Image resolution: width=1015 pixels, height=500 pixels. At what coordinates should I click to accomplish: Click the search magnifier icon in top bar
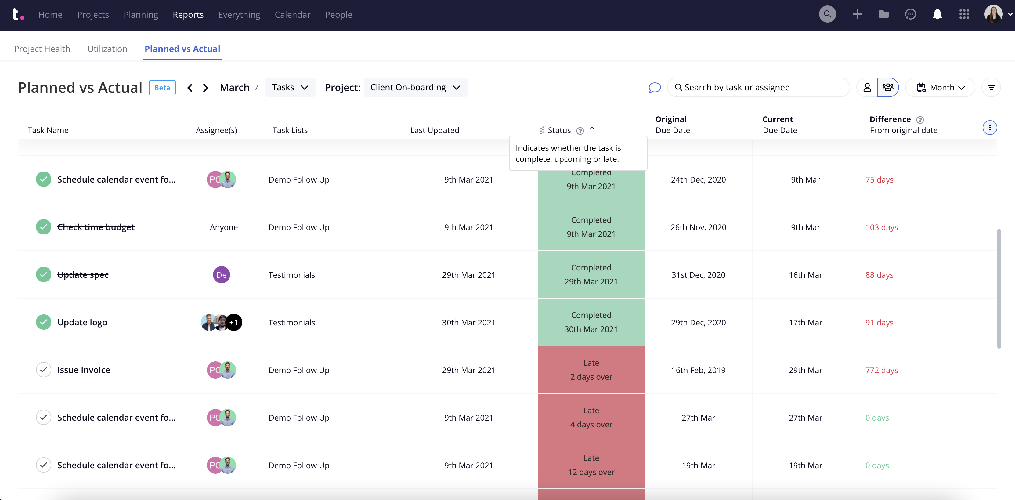coord(827,15)
